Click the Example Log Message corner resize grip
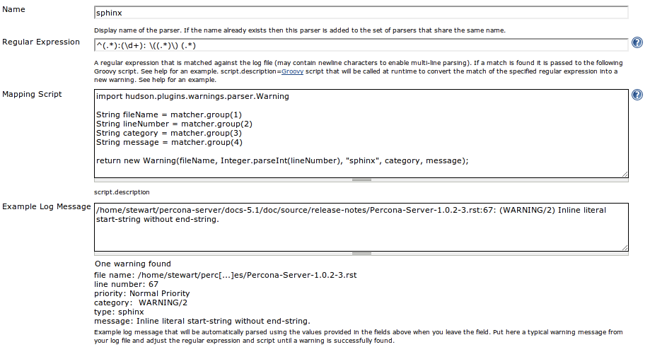Screen dimensions: 650x347 coord(625,247)
